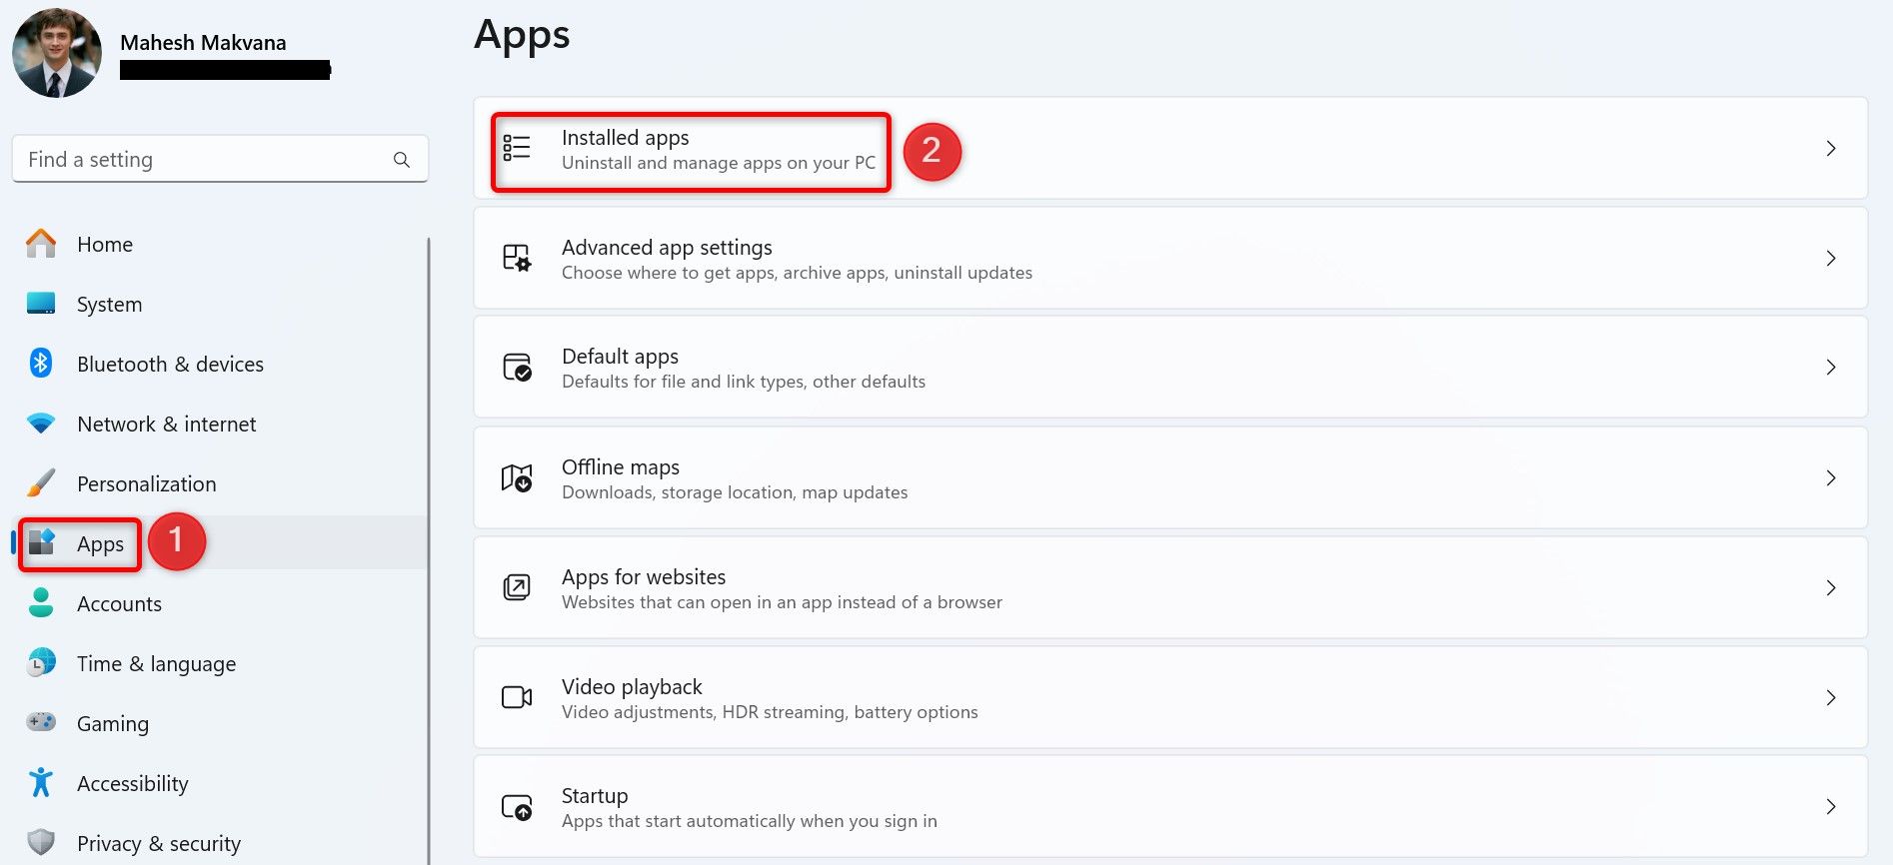The image size is (1893, 865).
Task: Click the Apps for websites icon
Action: [516, 587]
